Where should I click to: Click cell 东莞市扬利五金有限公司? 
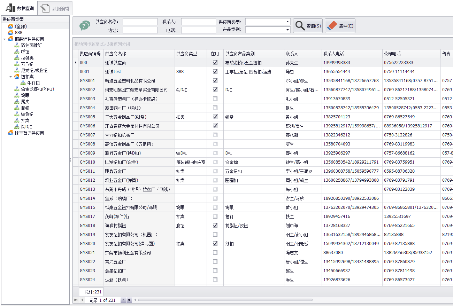[x=139, y=253]
